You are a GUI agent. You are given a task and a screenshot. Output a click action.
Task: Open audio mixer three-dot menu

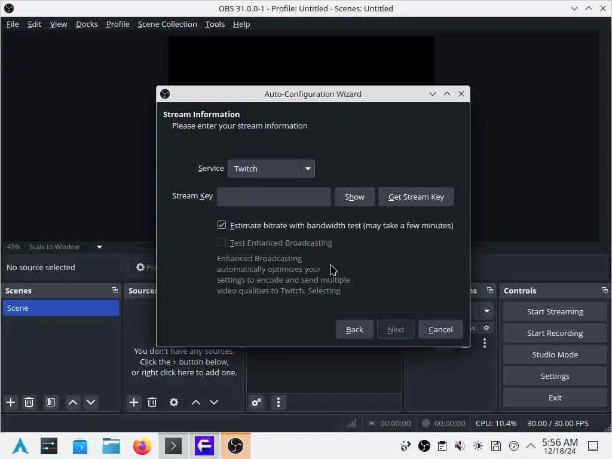coord(279,402)
